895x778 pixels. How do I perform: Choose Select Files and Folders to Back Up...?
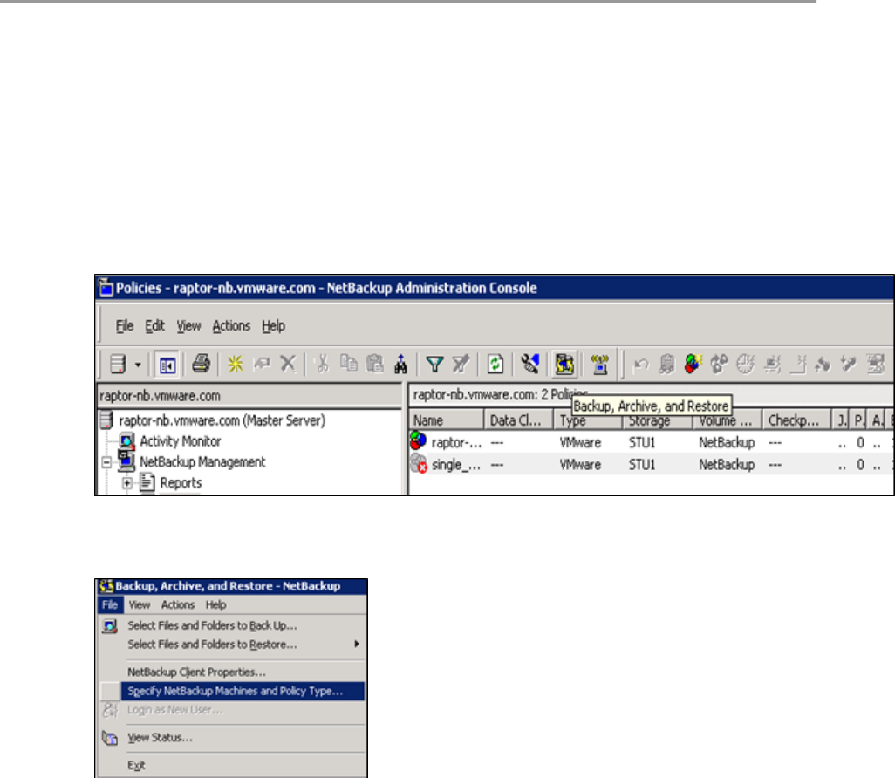click(x=232, y=625)
